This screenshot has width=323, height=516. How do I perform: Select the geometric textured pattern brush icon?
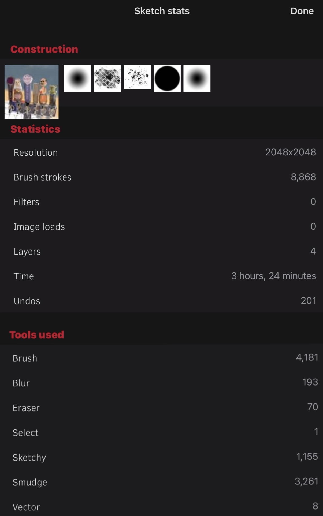(x=107, y=78)
